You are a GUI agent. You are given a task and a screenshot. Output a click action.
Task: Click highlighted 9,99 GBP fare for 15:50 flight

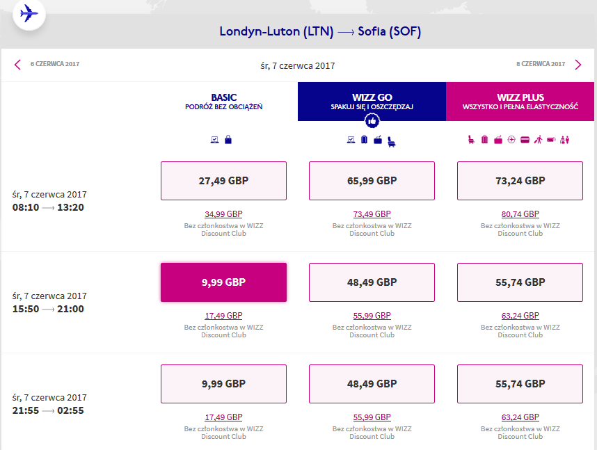(223, 282)
